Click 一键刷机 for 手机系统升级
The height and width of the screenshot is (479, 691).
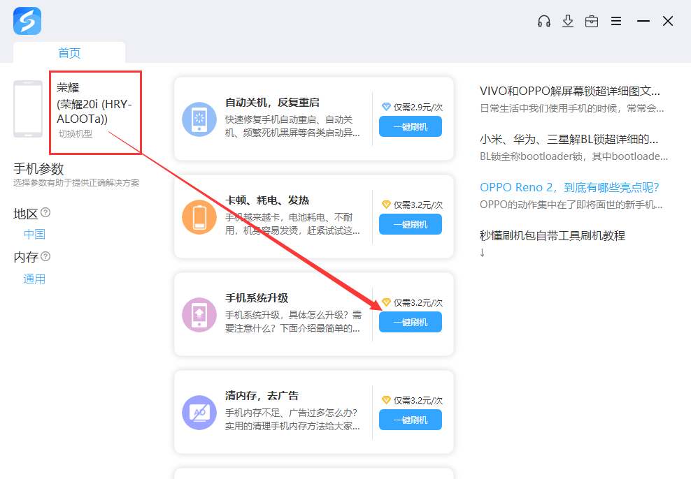pos(411,322)
